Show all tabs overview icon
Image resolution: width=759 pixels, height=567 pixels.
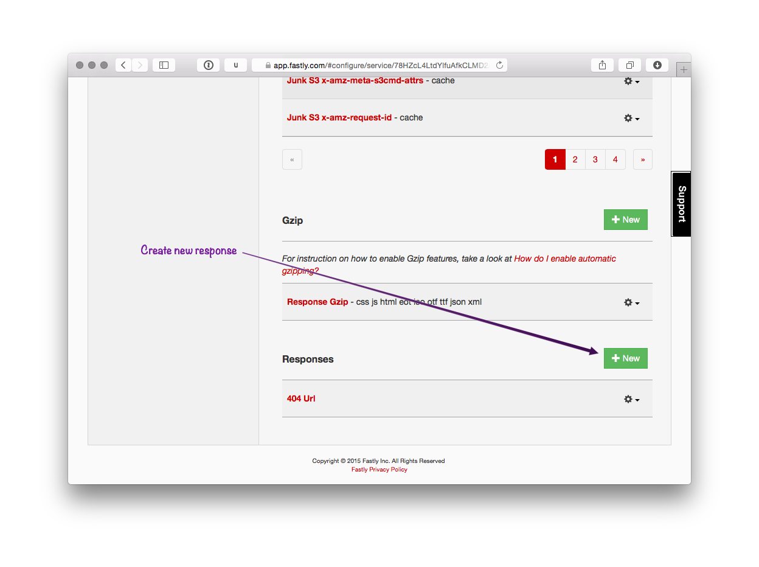point(630,65)
